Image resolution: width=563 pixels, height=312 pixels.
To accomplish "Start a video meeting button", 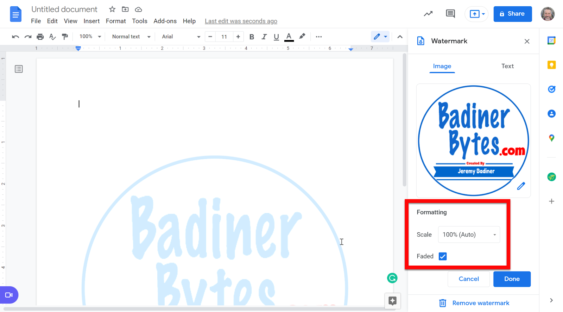I will tap(9, 295).
